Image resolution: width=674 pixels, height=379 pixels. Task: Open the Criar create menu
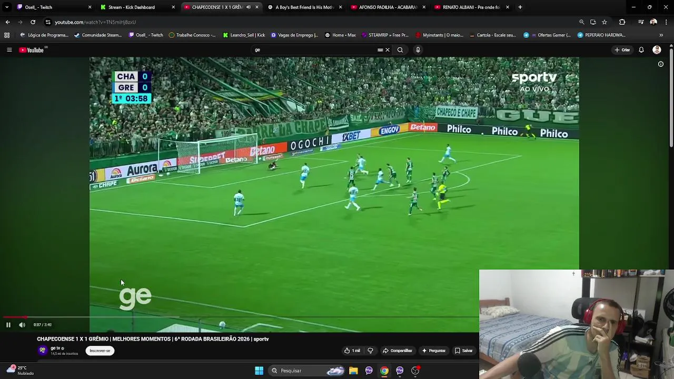[622, 50]
